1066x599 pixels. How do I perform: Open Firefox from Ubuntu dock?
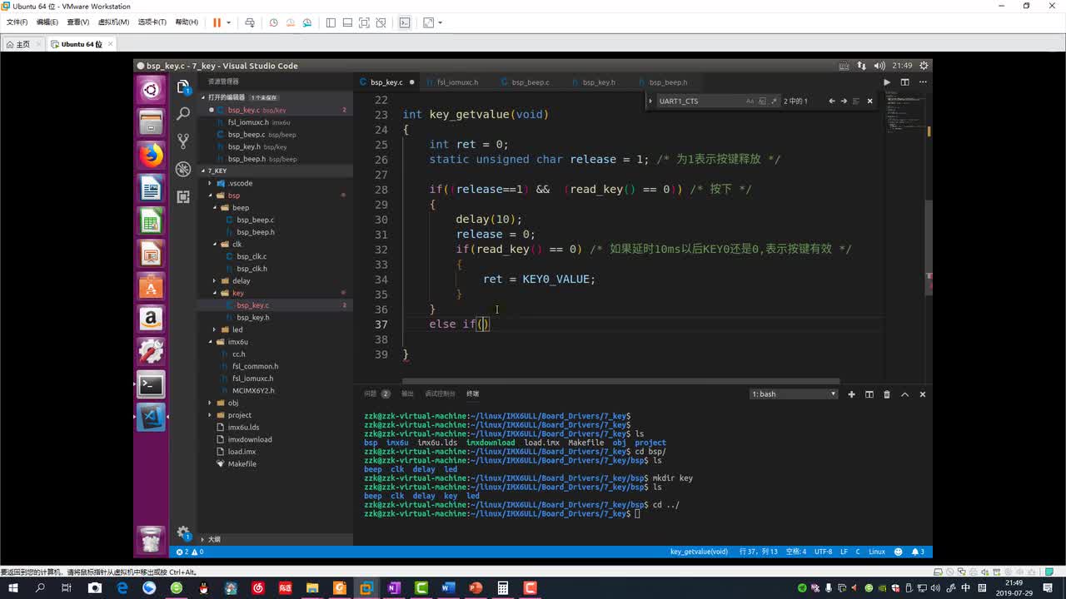coord(151,155)
